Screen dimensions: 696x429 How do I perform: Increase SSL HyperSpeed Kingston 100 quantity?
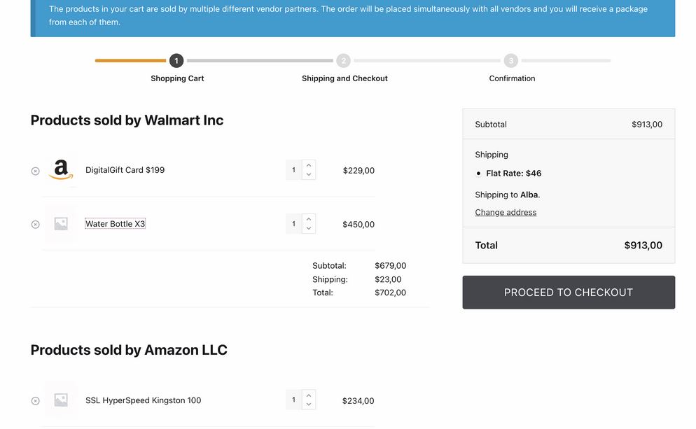(309, 395)
